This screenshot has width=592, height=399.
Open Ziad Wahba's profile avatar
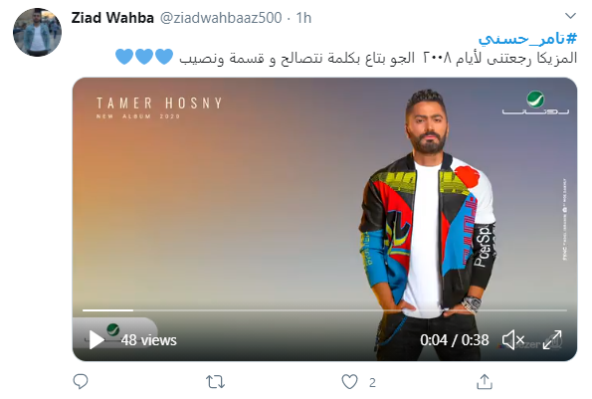click(37, 32)
